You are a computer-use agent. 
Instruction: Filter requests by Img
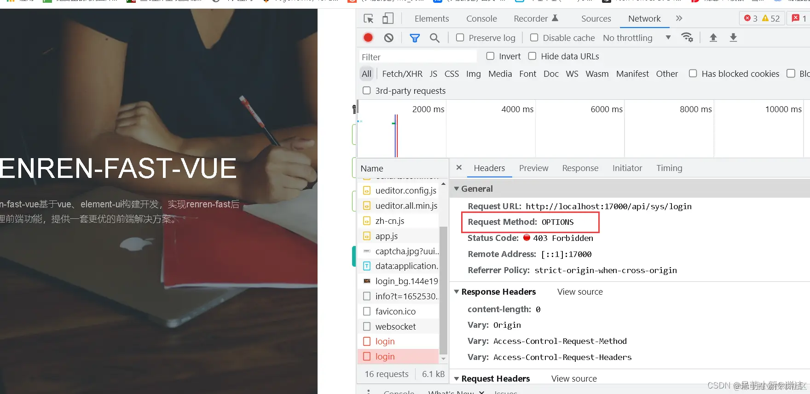point(473,74)
